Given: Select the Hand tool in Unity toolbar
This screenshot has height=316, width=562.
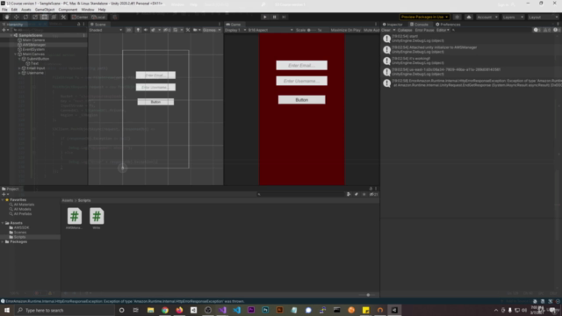Looking at the screenshot, I should 7,17.
